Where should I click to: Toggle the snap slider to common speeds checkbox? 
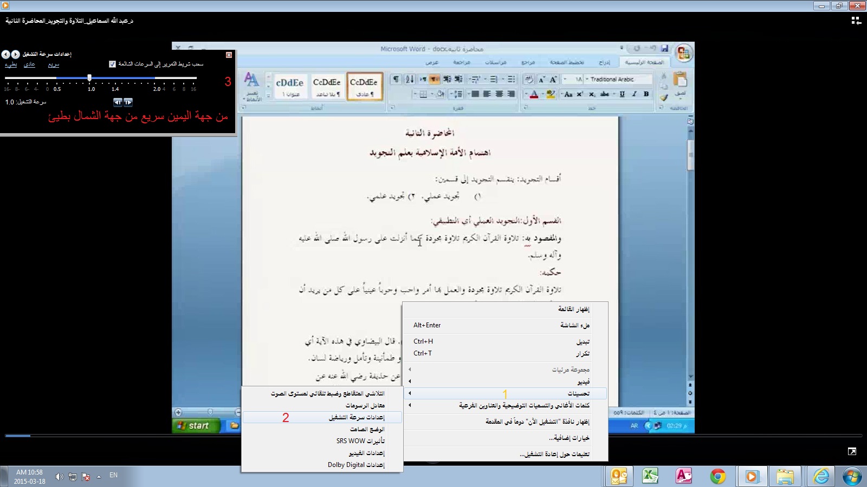click(x=112, y=64)
